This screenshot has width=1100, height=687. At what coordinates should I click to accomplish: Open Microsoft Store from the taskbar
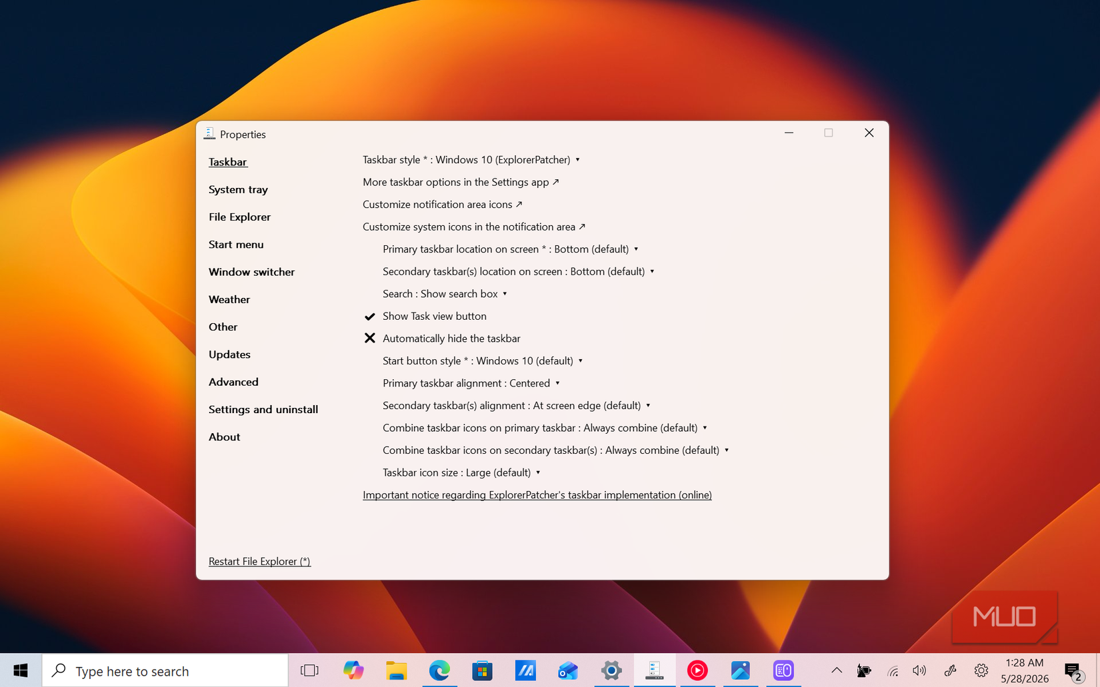[x=482, y=670]
